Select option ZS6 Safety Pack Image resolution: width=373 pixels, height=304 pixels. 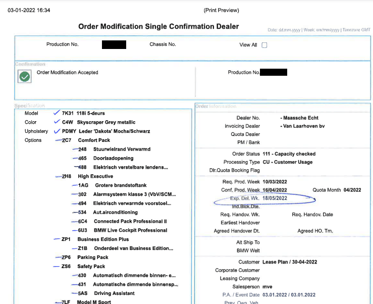coord(83,267)
